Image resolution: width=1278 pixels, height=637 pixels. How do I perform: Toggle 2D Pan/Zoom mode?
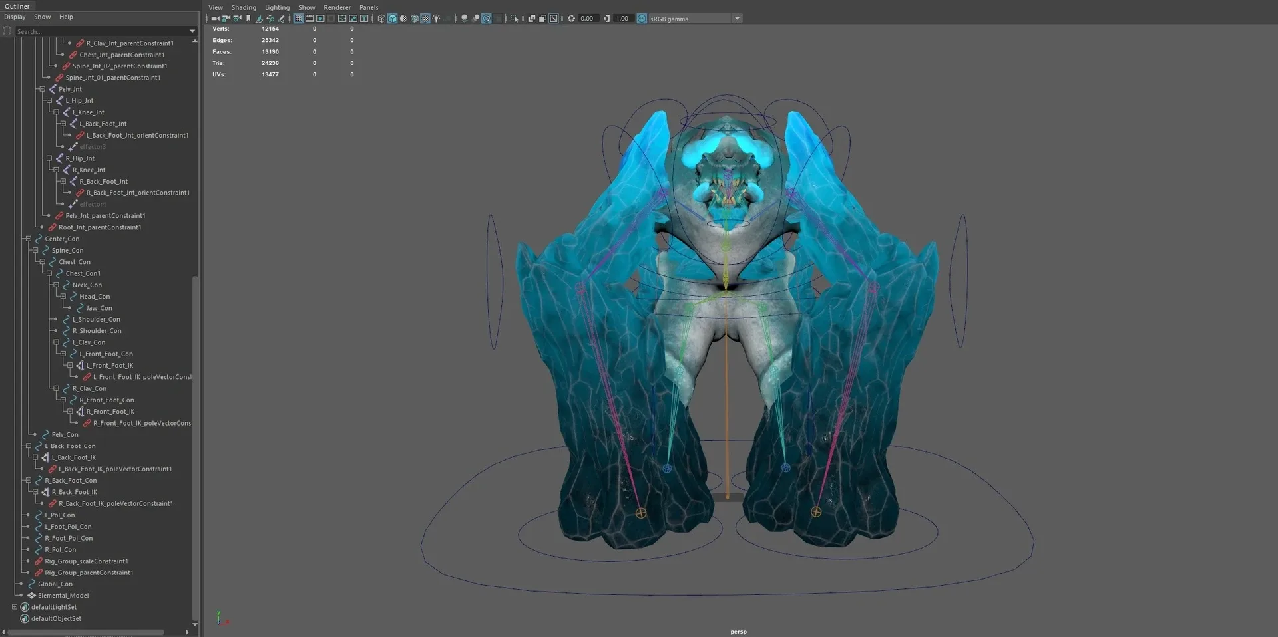pos(553,19)
